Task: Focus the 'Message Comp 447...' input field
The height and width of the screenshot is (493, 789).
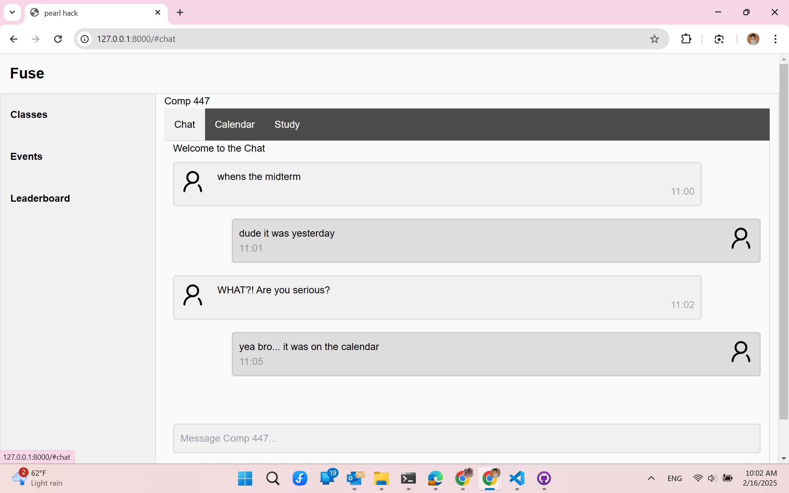Action: (466, 438)
